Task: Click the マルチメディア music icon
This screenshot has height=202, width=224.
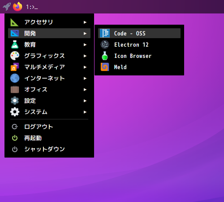Action: click(15, 67)
